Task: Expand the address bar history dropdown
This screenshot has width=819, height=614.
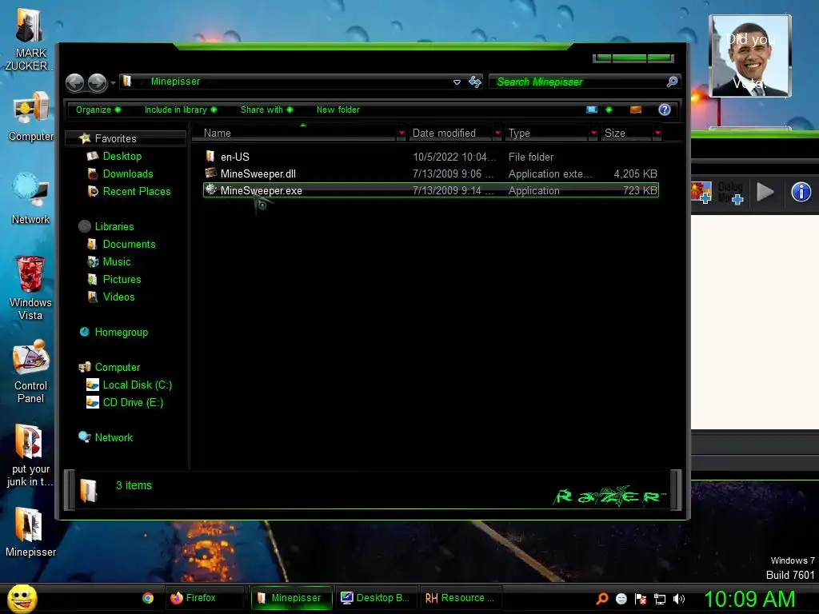Action: pos(457,82)
